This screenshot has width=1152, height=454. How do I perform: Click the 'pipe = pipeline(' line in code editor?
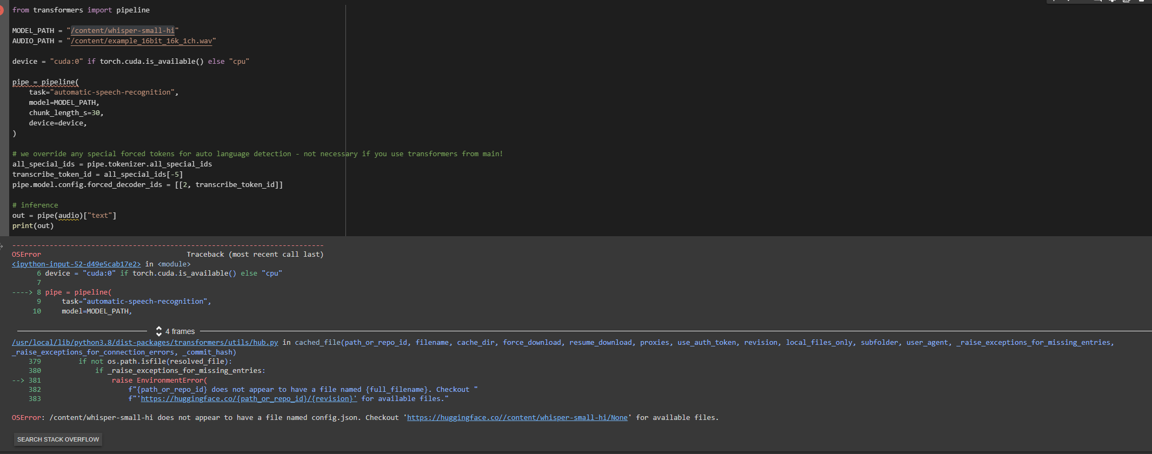(45, 82)
